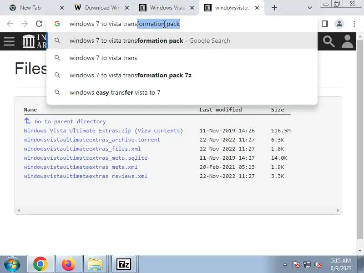Click the Google icon in address bar
The image size is (364, 273).
(57, 24)
